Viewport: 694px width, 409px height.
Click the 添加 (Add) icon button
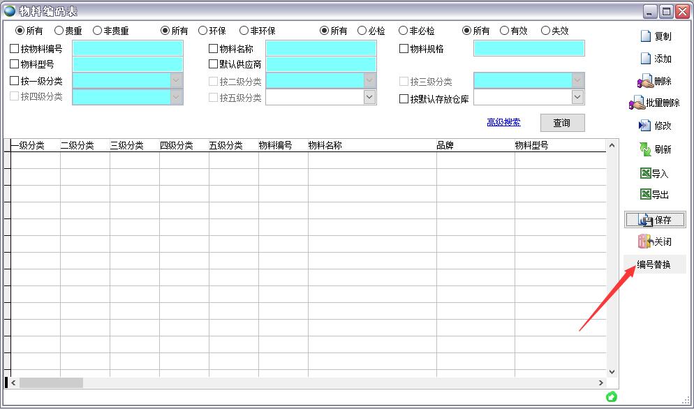(646, 59)
